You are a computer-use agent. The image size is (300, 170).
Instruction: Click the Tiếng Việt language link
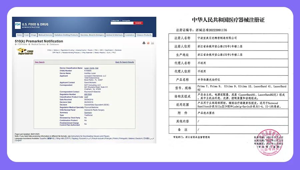coord(60,138)
